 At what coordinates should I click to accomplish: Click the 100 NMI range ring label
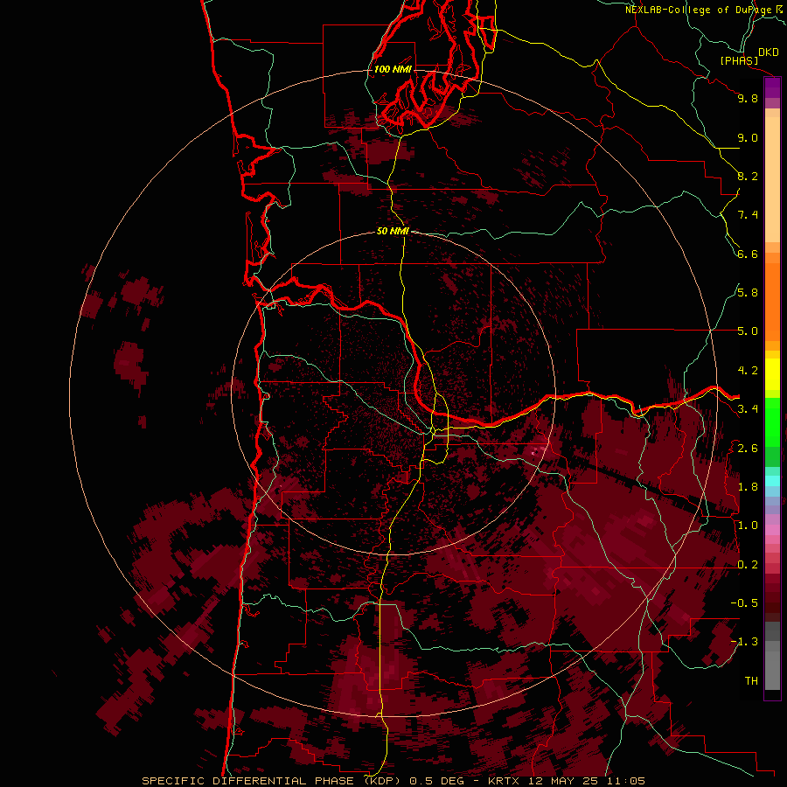(393, 69)
